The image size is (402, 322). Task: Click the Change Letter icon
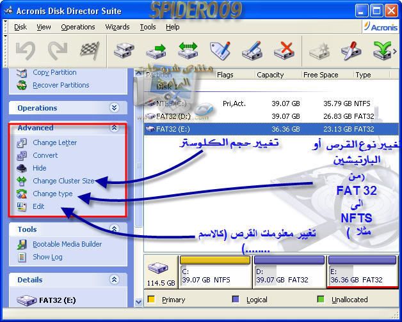[x=22, y=143]
